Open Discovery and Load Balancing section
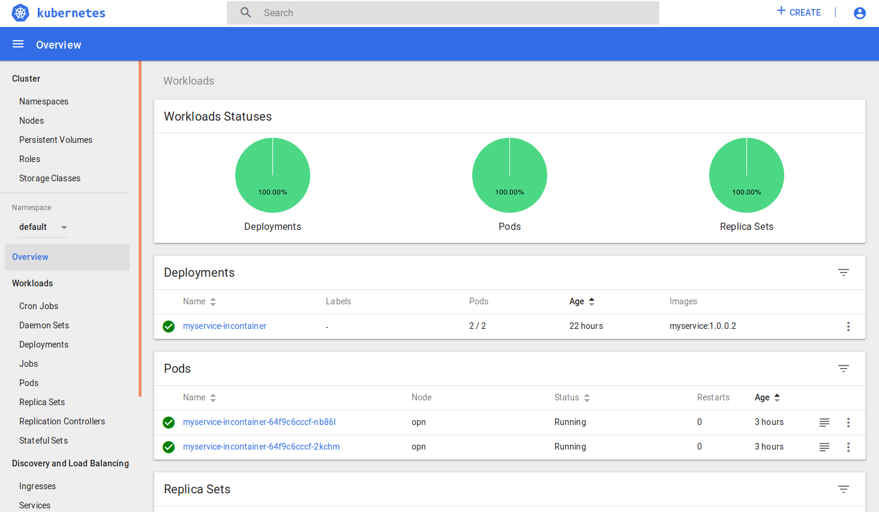879x512 pixels. click(x=70, y=463)
